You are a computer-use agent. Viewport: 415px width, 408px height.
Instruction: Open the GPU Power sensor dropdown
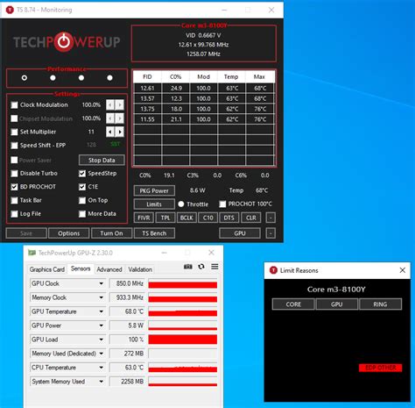coord(102,326)
